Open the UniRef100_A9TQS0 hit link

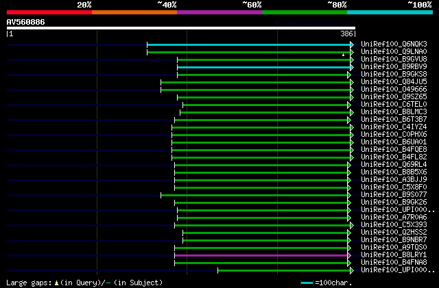(x=394, y=248)
